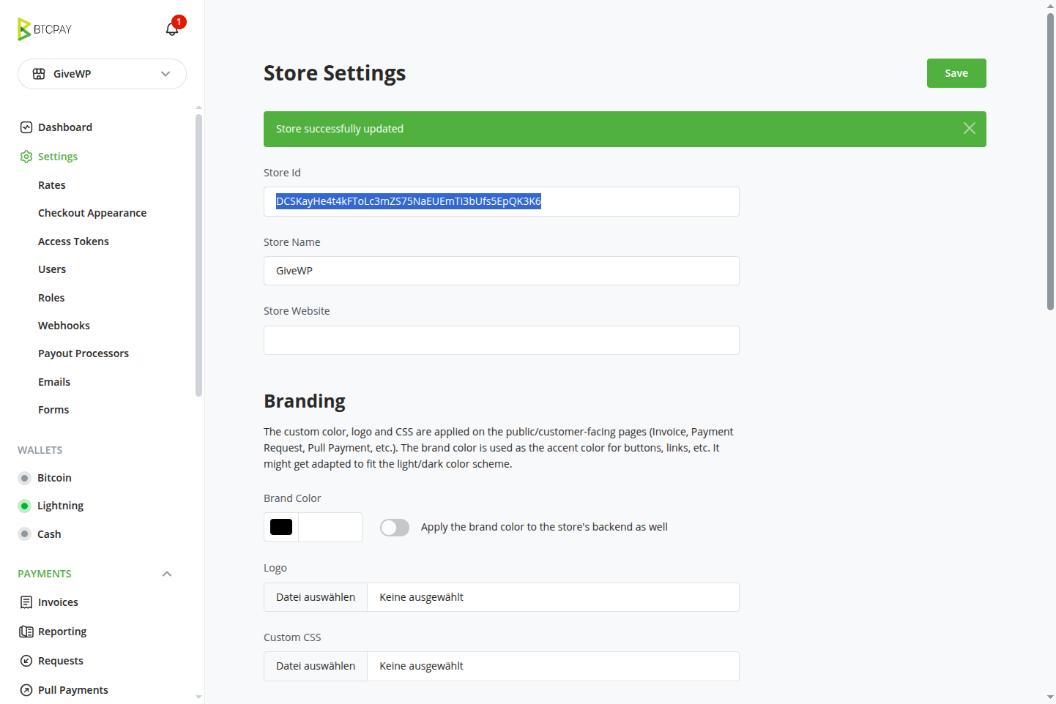Screen dimensions: 1056x704
Task: Select the Lightning wallet
Action: click(60, 506)
